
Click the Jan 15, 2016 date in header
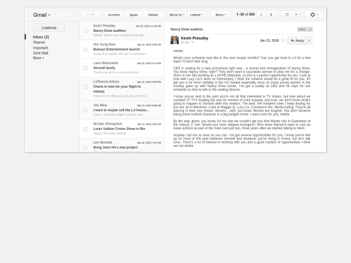point(269,40)
